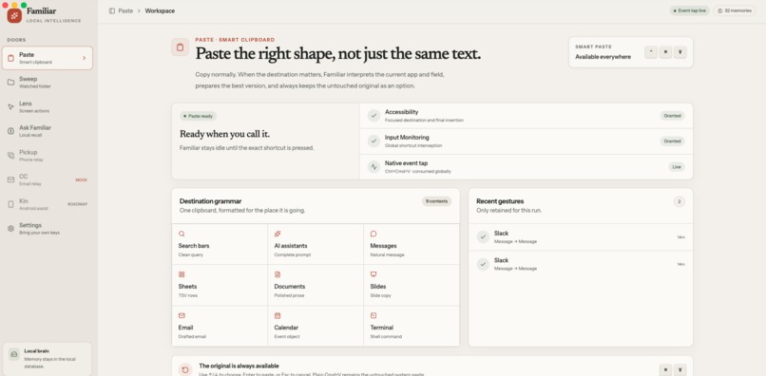The height and width of the screenshot is (376, 766).
Task: Toggle sidebar with the panel icon beside Paste breadcrumb
Action: point(112,10)
